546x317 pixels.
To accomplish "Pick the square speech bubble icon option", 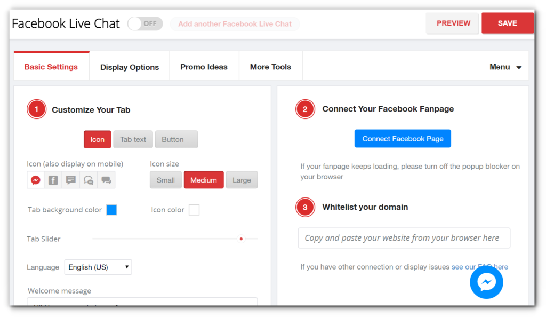I will click(71, 180).
